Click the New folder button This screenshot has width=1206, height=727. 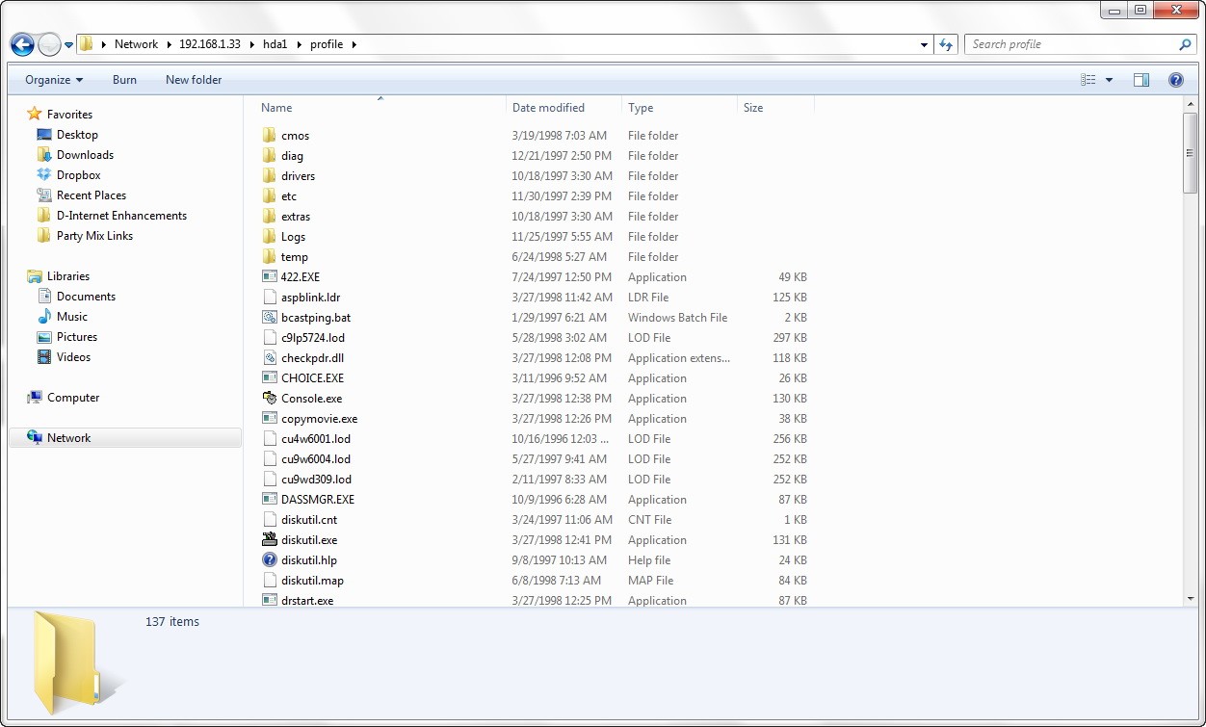(x=194, y=80)
